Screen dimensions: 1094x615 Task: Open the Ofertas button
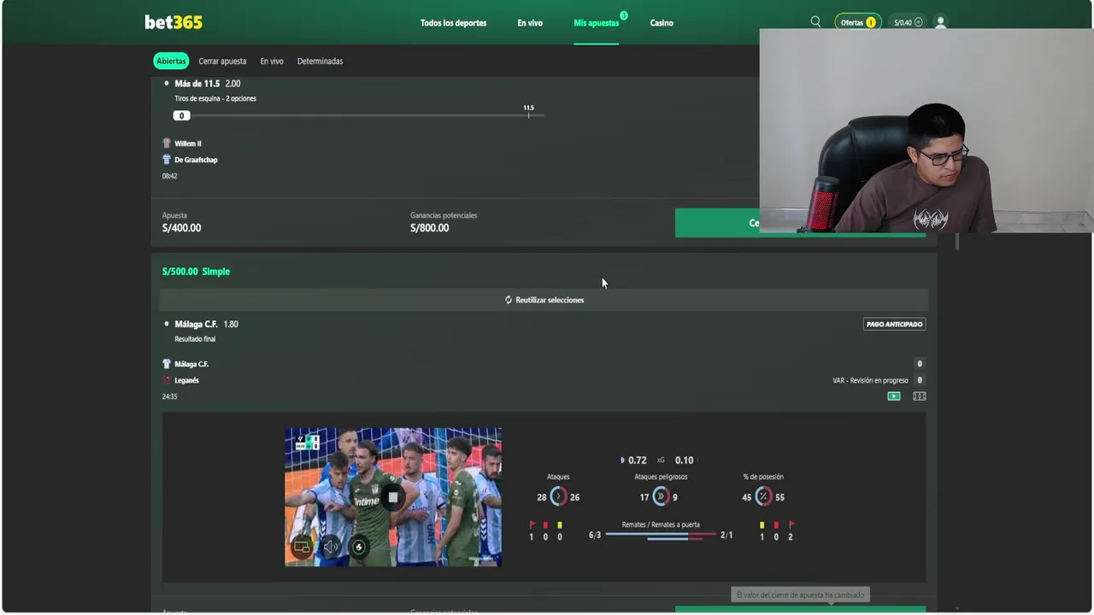tap(857, 22)
